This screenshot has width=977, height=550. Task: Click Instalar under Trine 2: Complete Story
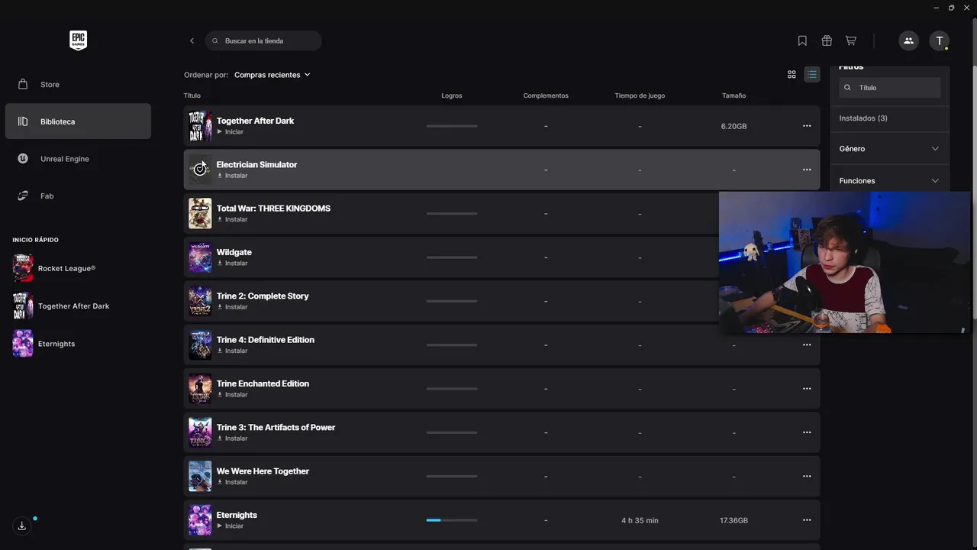coord(233,307)
